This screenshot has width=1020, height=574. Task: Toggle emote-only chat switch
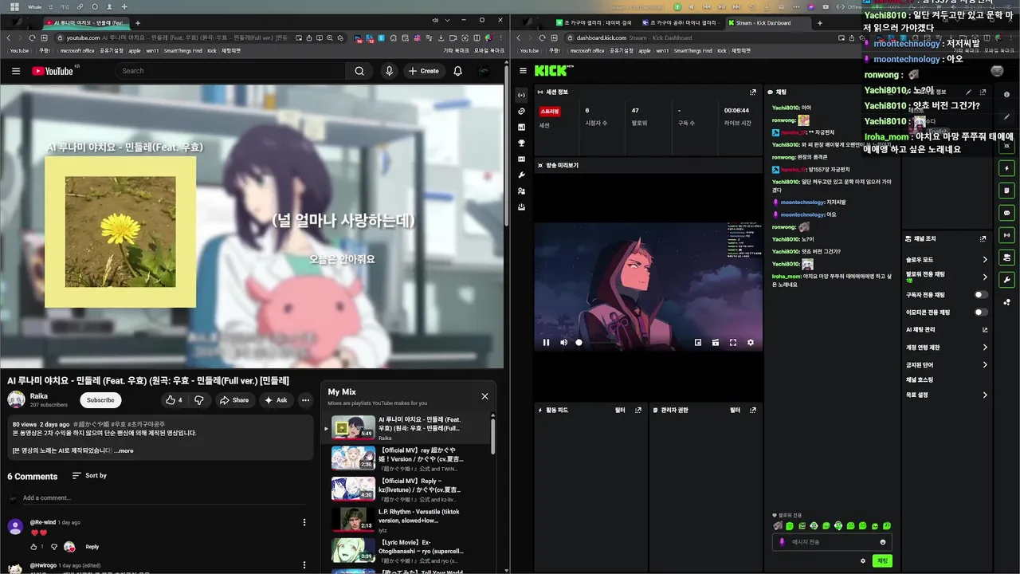coord(982,313)
